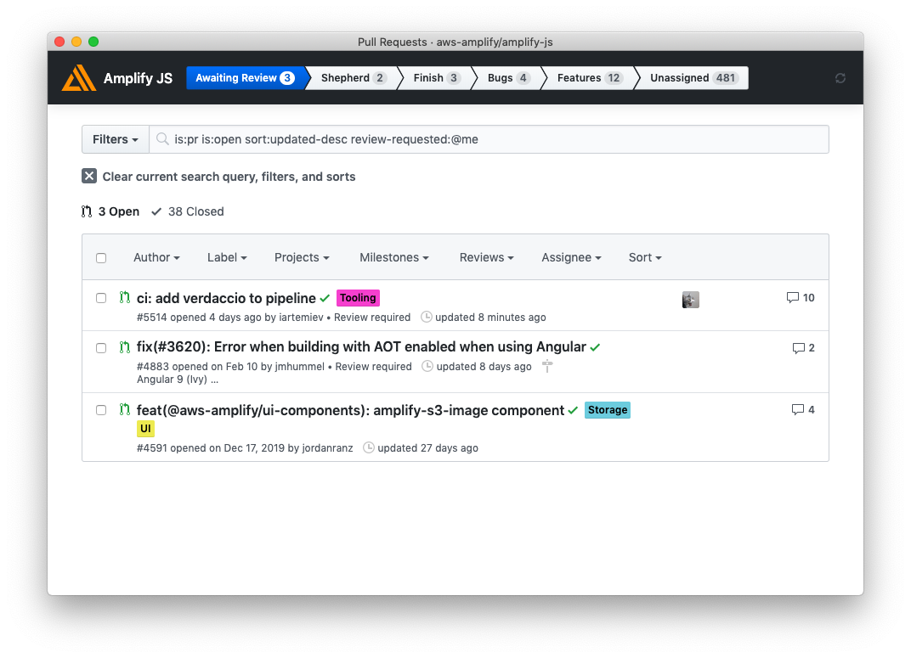Check the box for ci: add verdaccio PR
911x658 pixels.
pos(101,298)
